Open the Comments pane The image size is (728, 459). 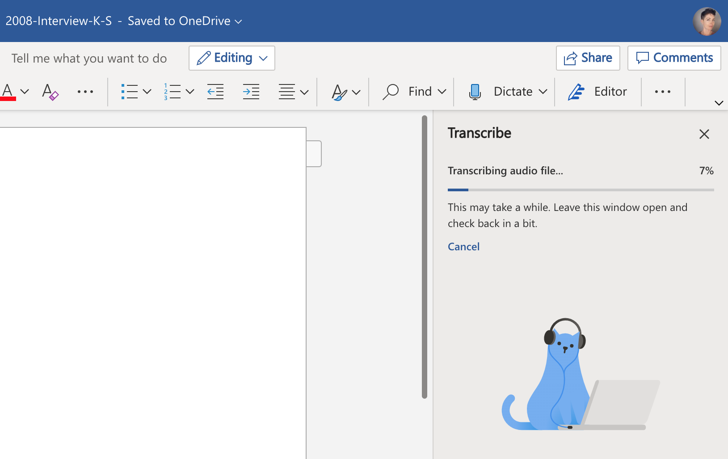pos(674,58)
